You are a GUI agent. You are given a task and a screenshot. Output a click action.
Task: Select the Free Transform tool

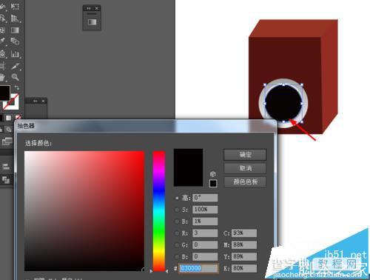[x=15, y=7]
